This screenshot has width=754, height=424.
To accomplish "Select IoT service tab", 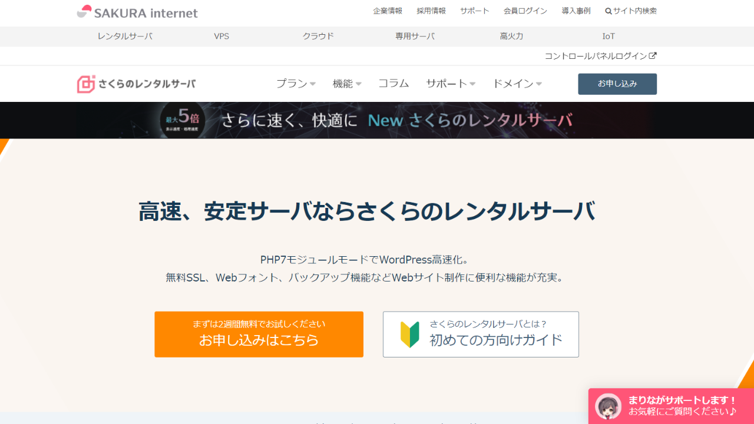I will pos(609,37).
